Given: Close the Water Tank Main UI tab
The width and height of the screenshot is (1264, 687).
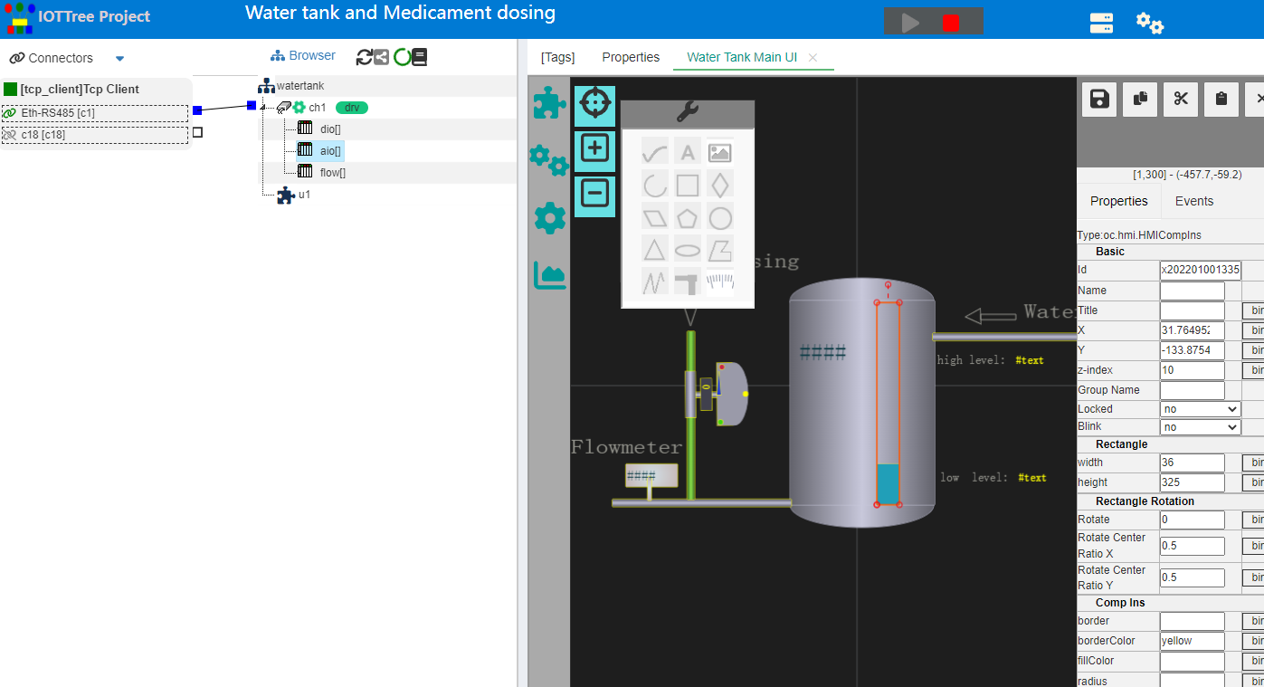Looking at the screenshot, I should [813, 57].
